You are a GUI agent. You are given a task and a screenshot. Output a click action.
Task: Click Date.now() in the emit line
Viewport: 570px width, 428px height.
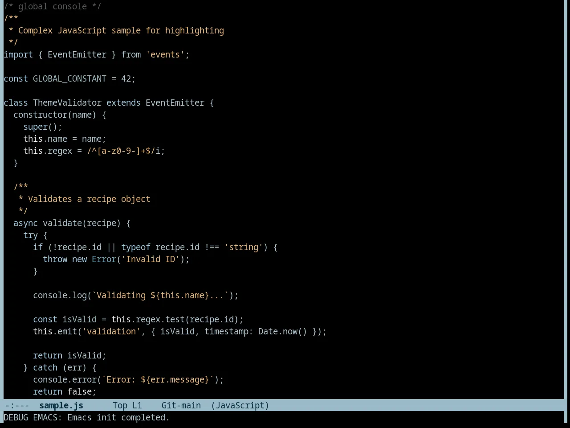coord(283,332)
